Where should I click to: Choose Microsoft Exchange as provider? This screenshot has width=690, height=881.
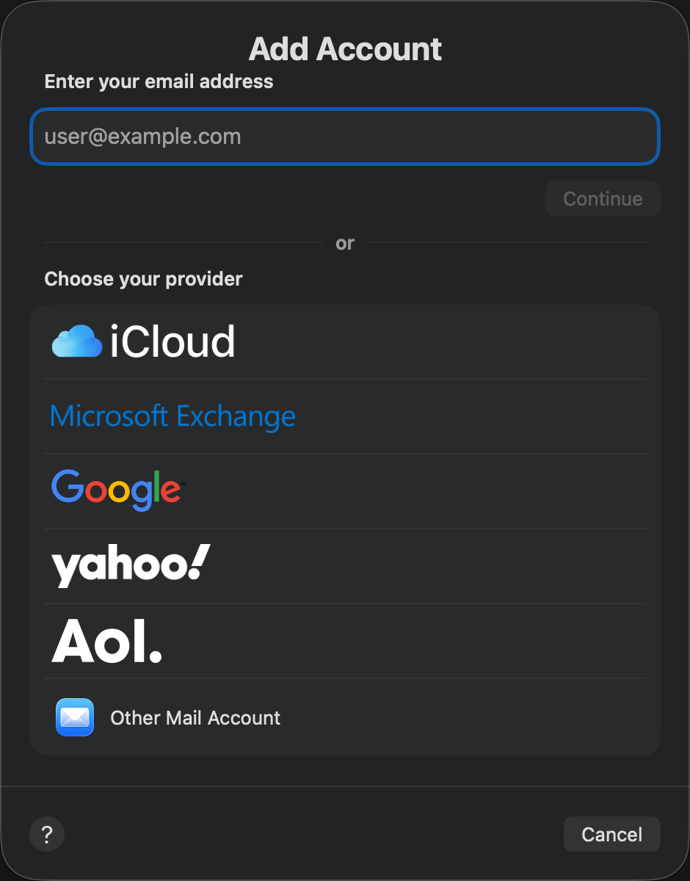tap(172, 416)
